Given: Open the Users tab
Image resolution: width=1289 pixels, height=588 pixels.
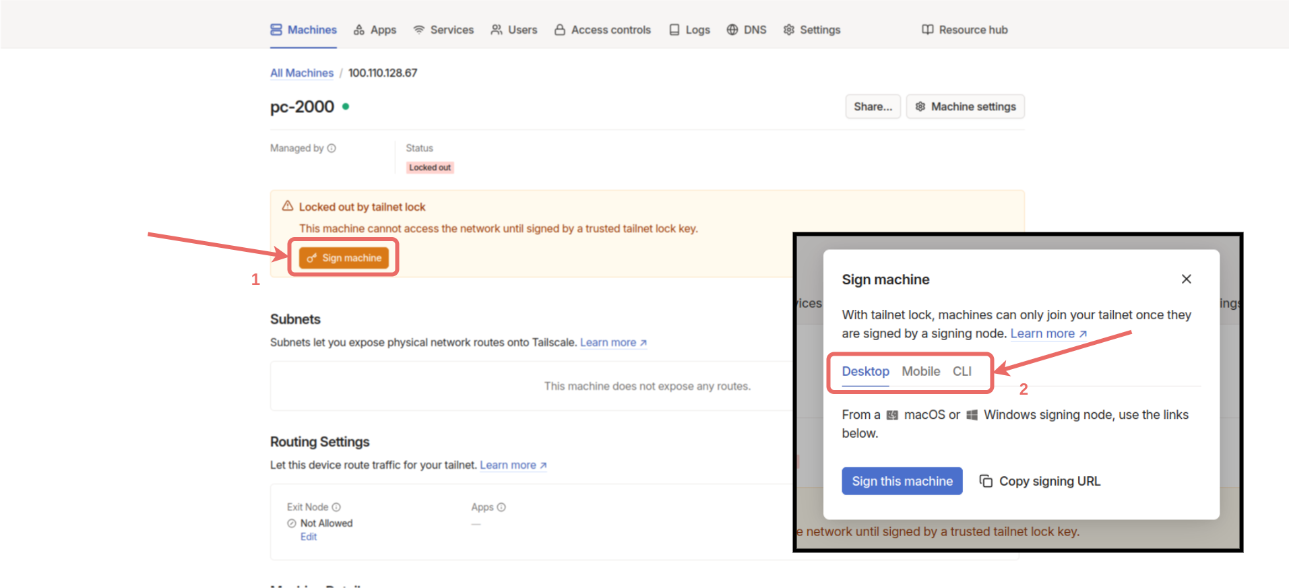Looking at the screenshot, I should 514,30.
